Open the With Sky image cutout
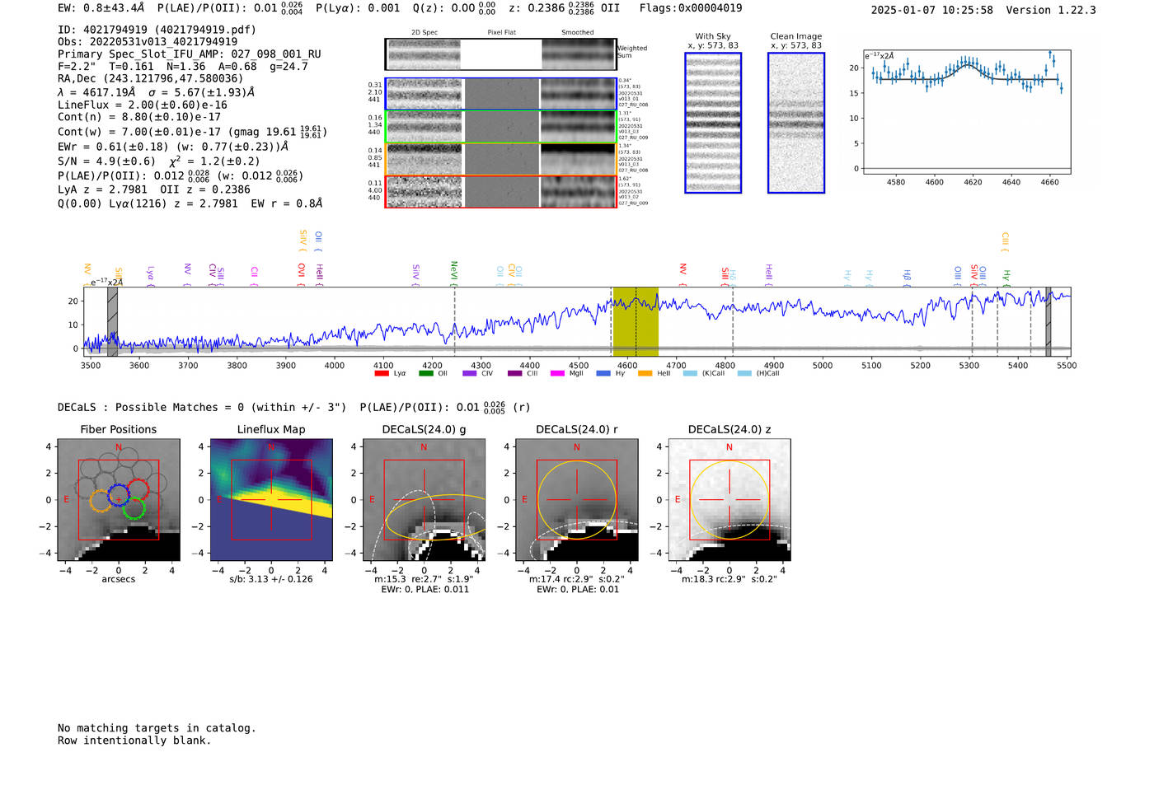 point(713,123)
